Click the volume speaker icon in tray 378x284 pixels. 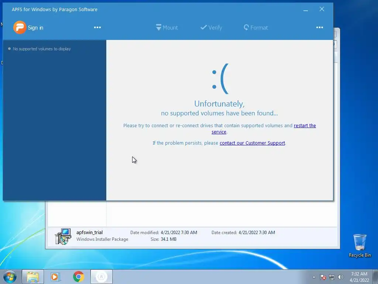click(x=340, y=277)
